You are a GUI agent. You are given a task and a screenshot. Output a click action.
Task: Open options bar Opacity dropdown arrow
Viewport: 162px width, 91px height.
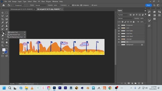59,5
